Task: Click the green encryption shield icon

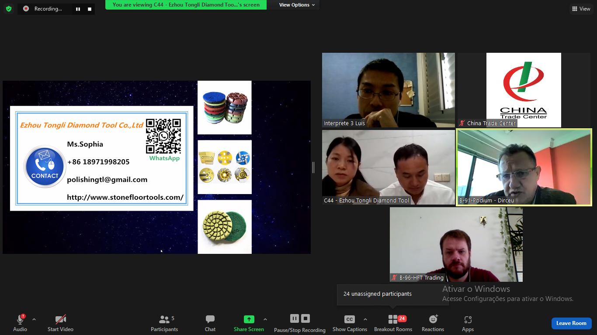Action: [x=9, y=9]
